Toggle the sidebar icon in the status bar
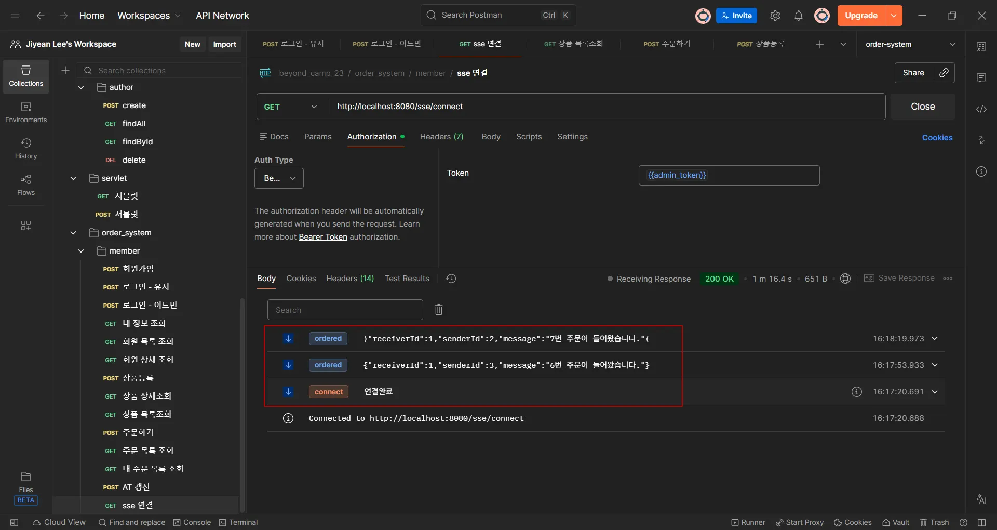 15,522
